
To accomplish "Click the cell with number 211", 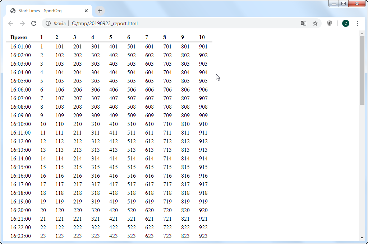I will [x=78, y=133].
